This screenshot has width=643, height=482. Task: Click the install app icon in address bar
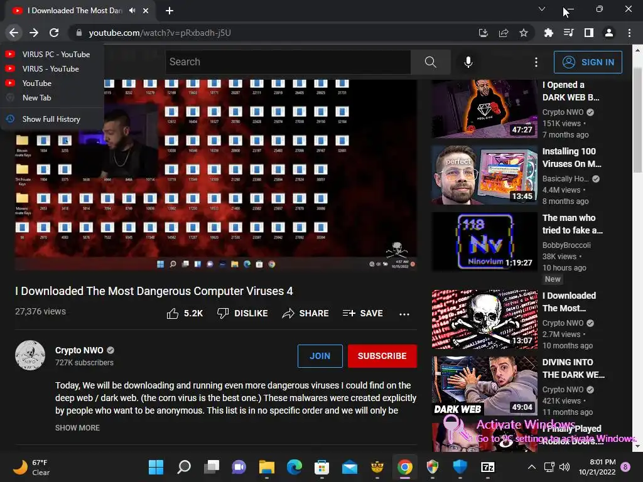coord(483,33)
